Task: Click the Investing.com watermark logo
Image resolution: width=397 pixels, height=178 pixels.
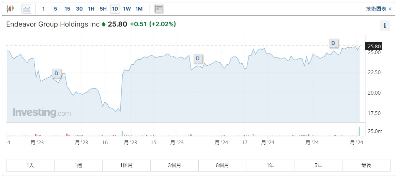Action: pyautogui.click(x=42, y=113)
